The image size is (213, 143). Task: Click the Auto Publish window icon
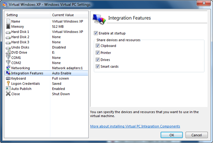click(8, 89)
